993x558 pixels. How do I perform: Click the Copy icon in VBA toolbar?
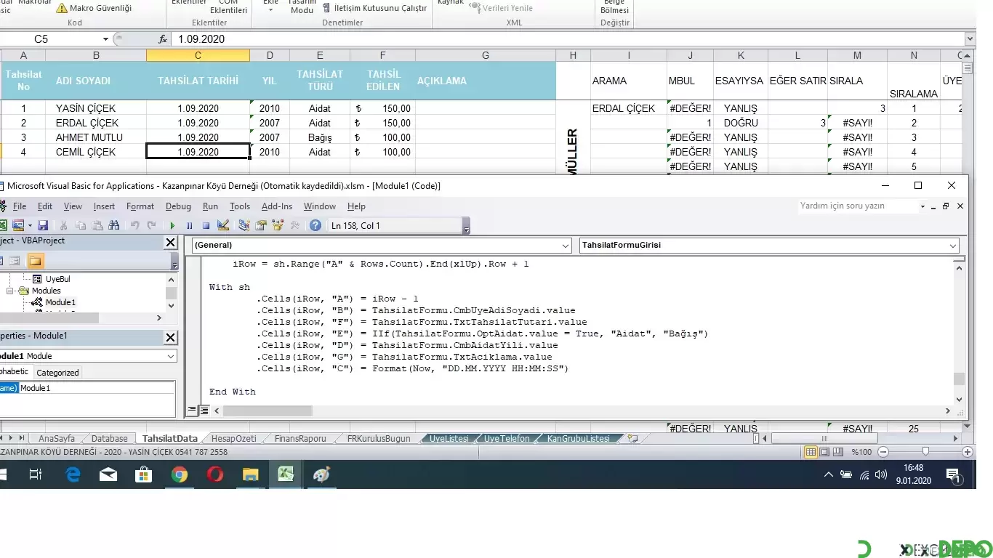tap(80, 225)
